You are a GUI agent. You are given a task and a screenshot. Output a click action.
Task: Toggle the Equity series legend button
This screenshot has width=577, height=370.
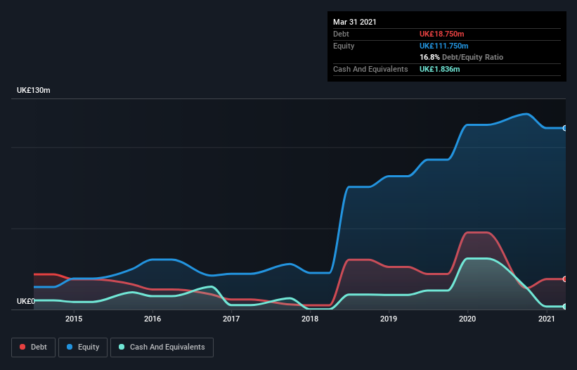(83, 347)
